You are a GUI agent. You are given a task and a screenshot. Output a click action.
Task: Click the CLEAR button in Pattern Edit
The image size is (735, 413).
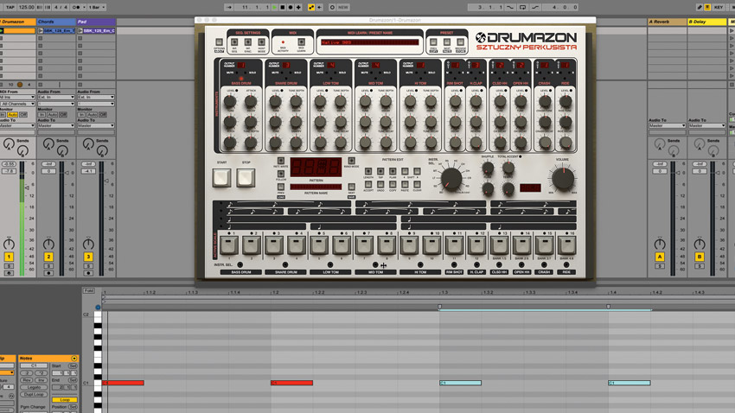pos(417,185)
